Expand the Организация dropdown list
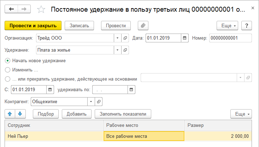Screen dimensions: 259x147 click(x=118, y=38)
